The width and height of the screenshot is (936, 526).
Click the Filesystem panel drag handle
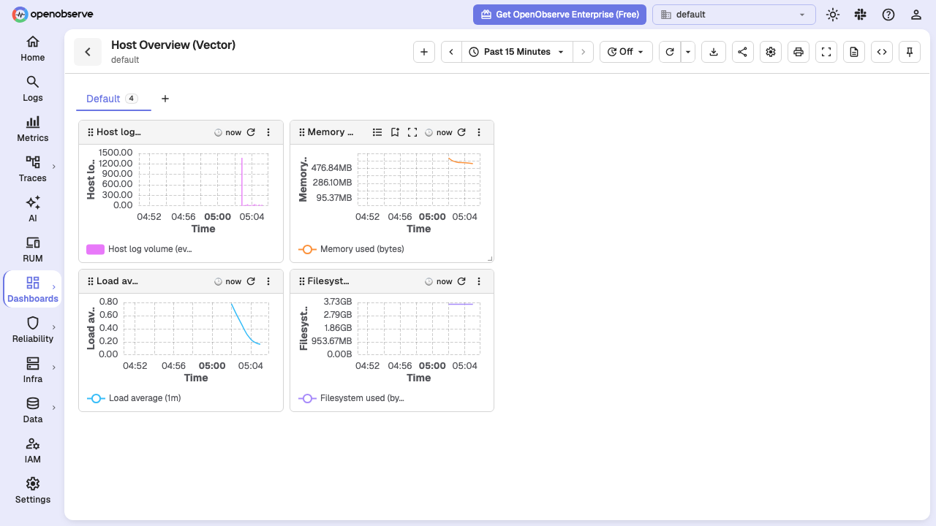pos(302,281)
